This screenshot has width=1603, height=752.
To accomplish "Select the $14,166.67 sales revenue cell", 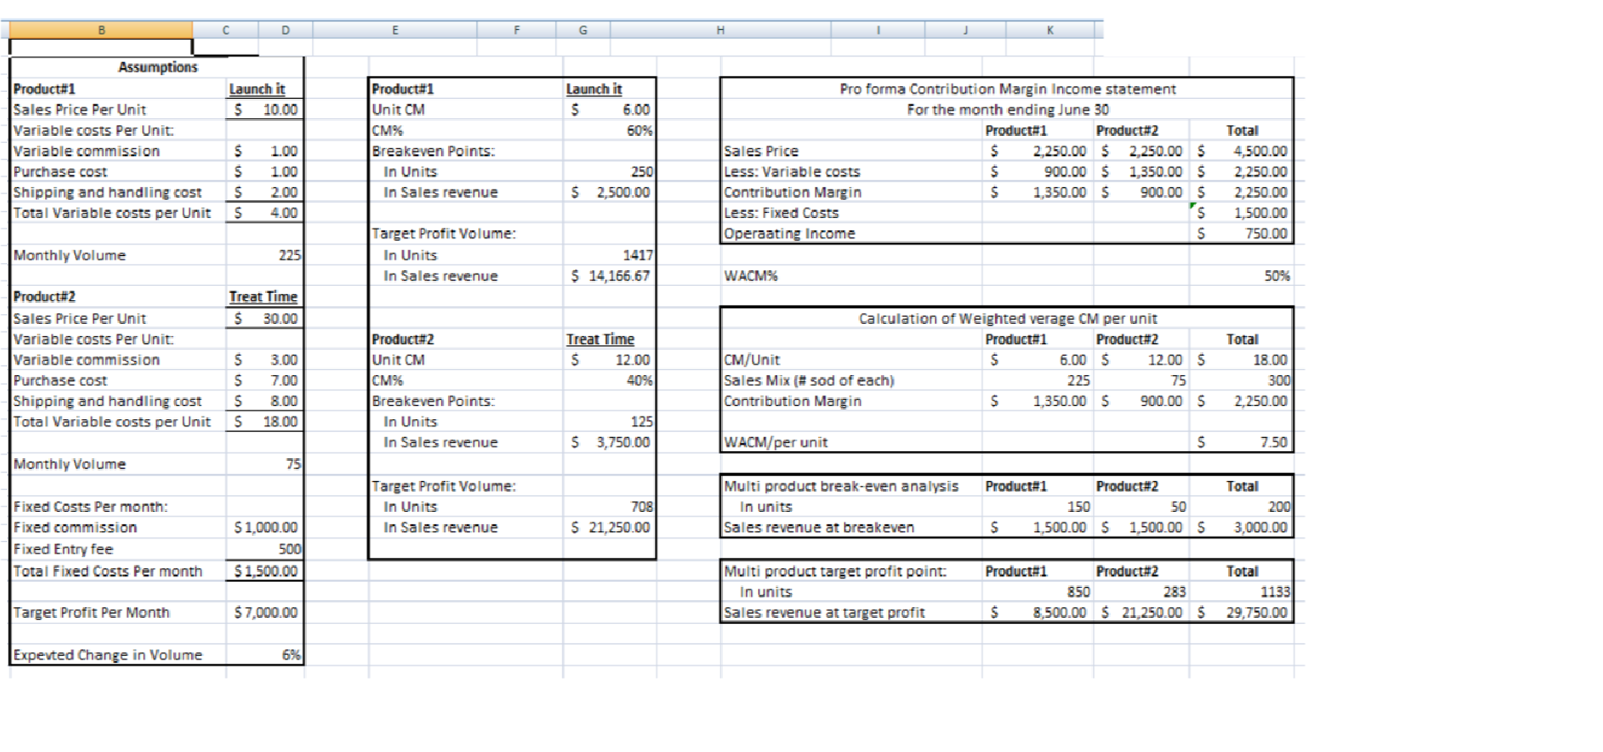I will click(610, 275).
